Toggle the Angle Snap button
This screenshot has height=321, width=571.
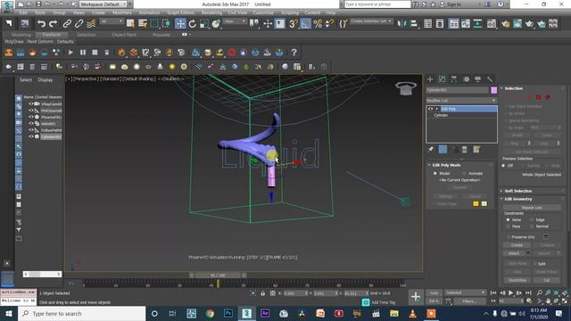click(x=305, y=24)
